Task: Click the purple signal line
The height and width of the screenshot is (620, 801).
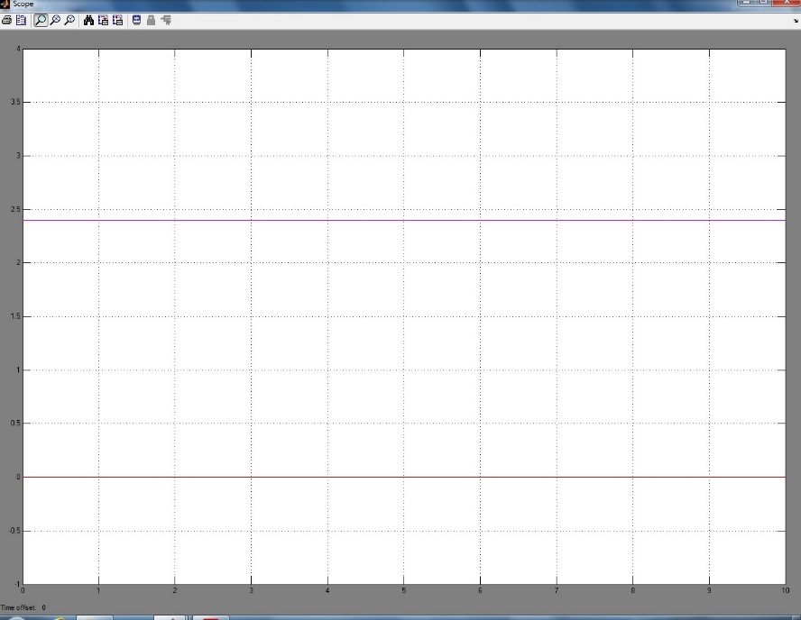Action: tap(404, 221)
